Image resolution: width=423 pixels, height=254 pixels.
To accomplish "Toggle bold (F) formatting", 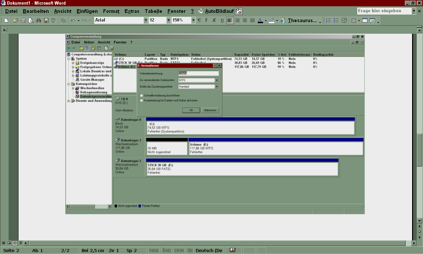I will tap(207, 21).
